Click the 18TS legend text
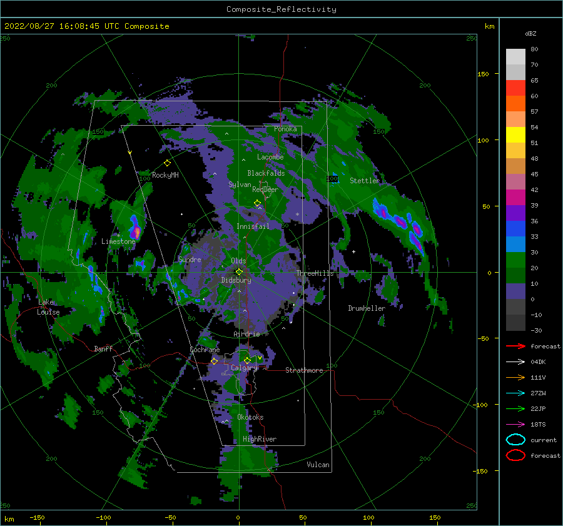The width and height of the screenshot is (563, 526). coord(538,425)
